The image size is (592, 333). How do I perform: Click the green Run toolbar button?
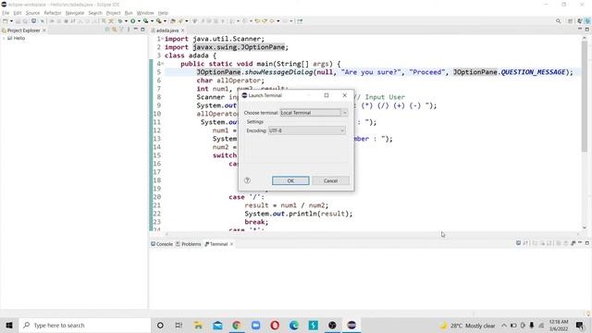tap(133, 21)
